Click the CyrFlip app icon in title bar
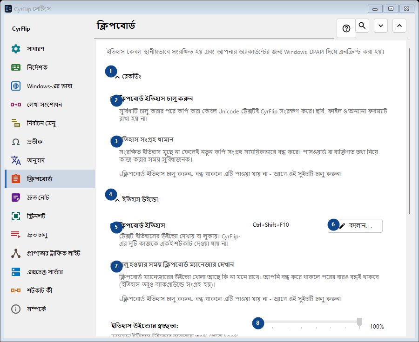The width and height of the screenshot is (419, 342). 8,9
